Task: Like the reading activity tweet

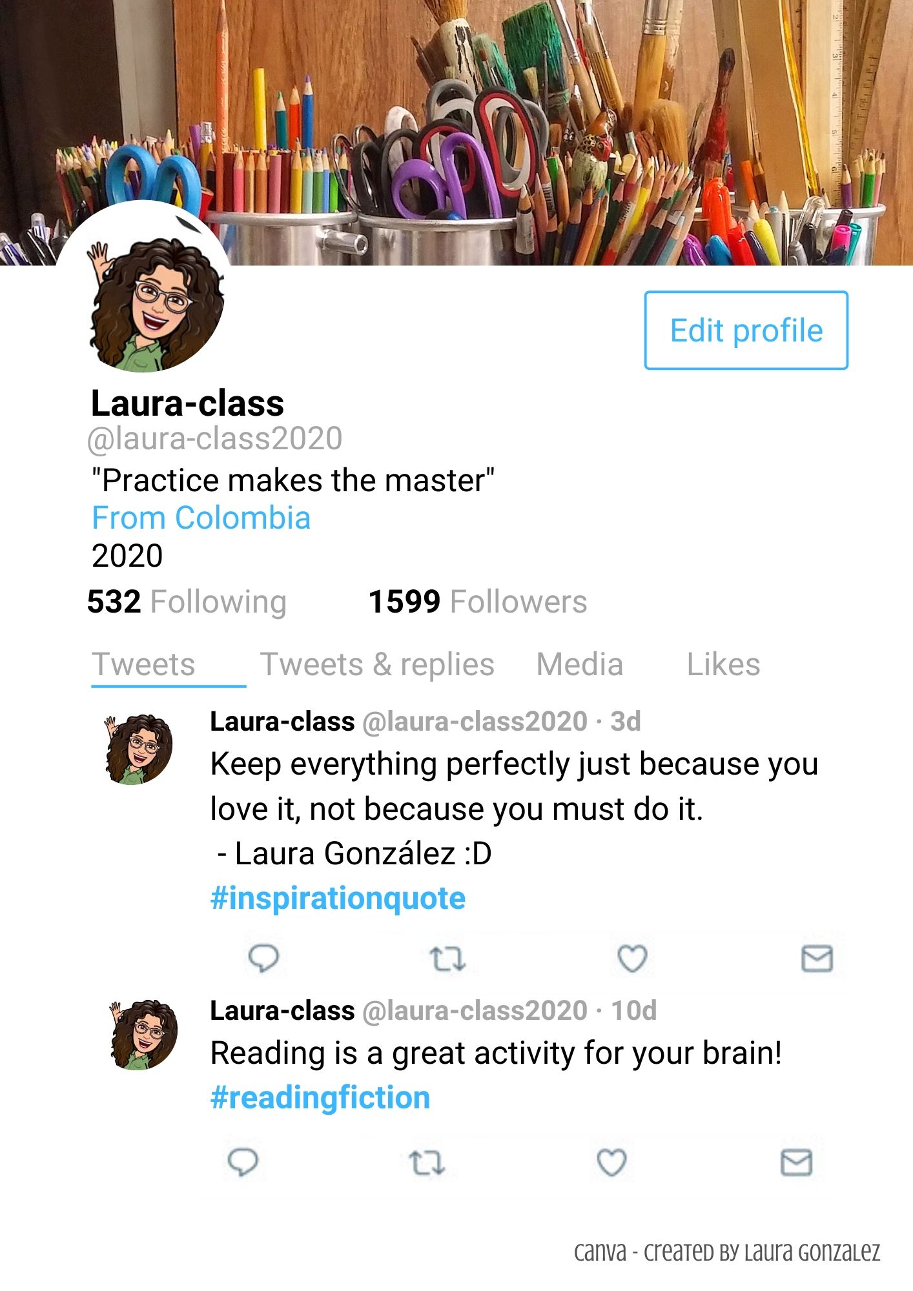Action: [611, 1163]
